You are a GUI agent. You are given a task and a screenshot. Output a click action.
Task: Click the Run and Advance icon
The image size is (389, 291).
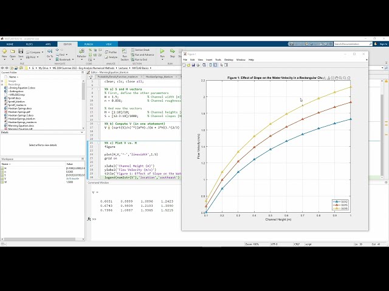133,55
